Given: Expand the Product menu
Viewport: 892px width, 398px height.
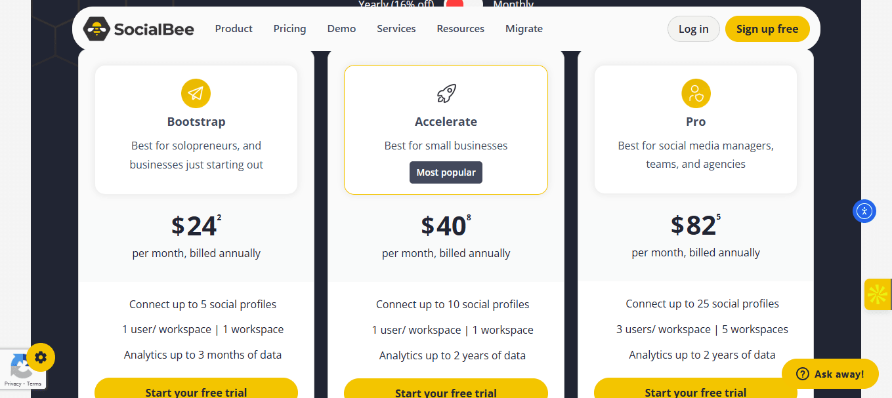Looking at the screenshot, I should [x=234, y=29].
